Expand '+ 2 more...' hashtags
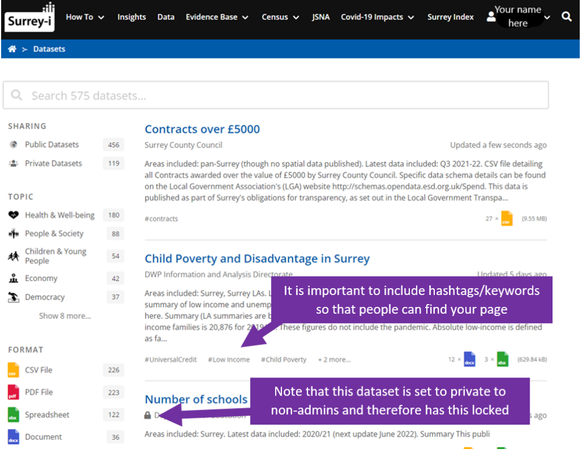This screenshot has width=582, height=453. point(334,359)
